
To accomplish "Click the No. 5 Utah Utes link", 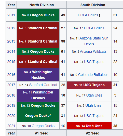I will [x=93, y=105].
